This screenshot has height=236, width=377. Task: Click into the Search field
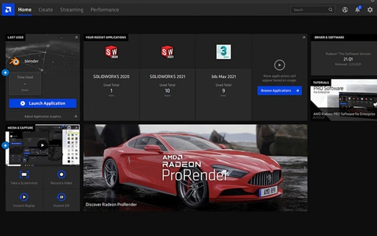310,10
